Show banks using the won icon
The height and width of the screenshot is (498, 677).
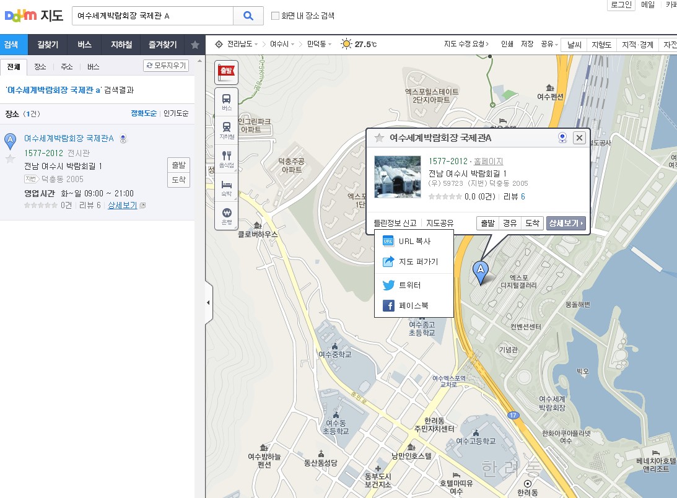point(227,214)
